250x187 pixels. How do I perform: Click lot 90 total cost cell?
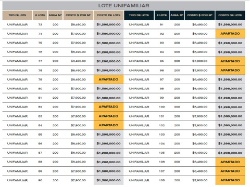108,180
